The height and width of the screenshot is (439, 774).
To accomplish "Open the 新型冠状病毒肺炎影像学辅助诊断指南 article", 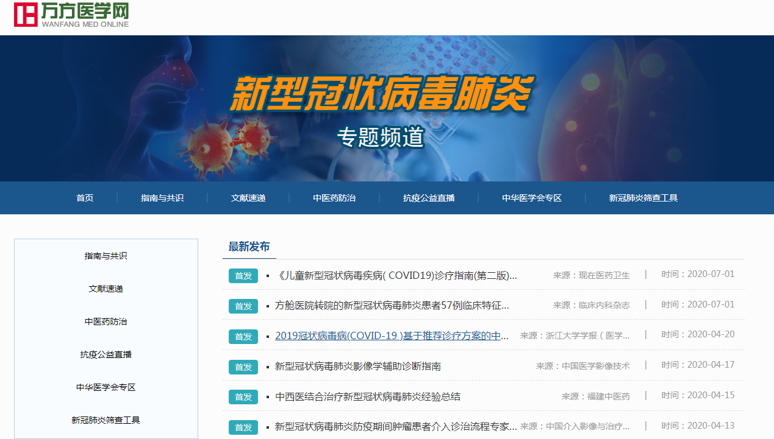I will [x=358, y=367].
